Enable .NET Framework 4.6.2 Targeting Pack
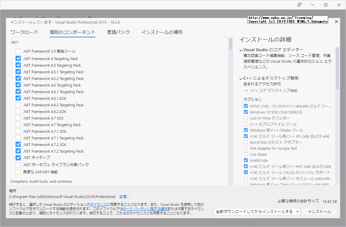The height and width of the screenshot is (227, 346). coord(18,105)
